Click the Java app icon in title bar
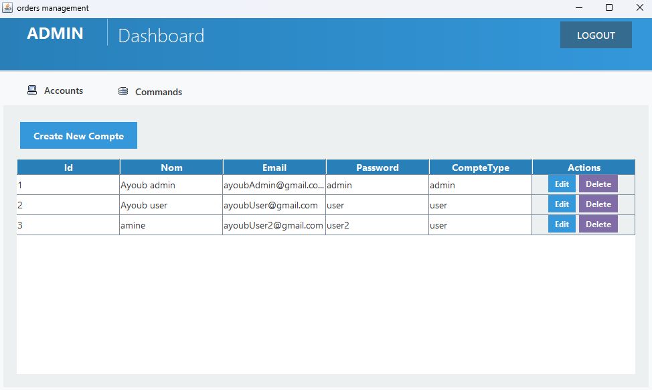652x390 pixels. 7,7
